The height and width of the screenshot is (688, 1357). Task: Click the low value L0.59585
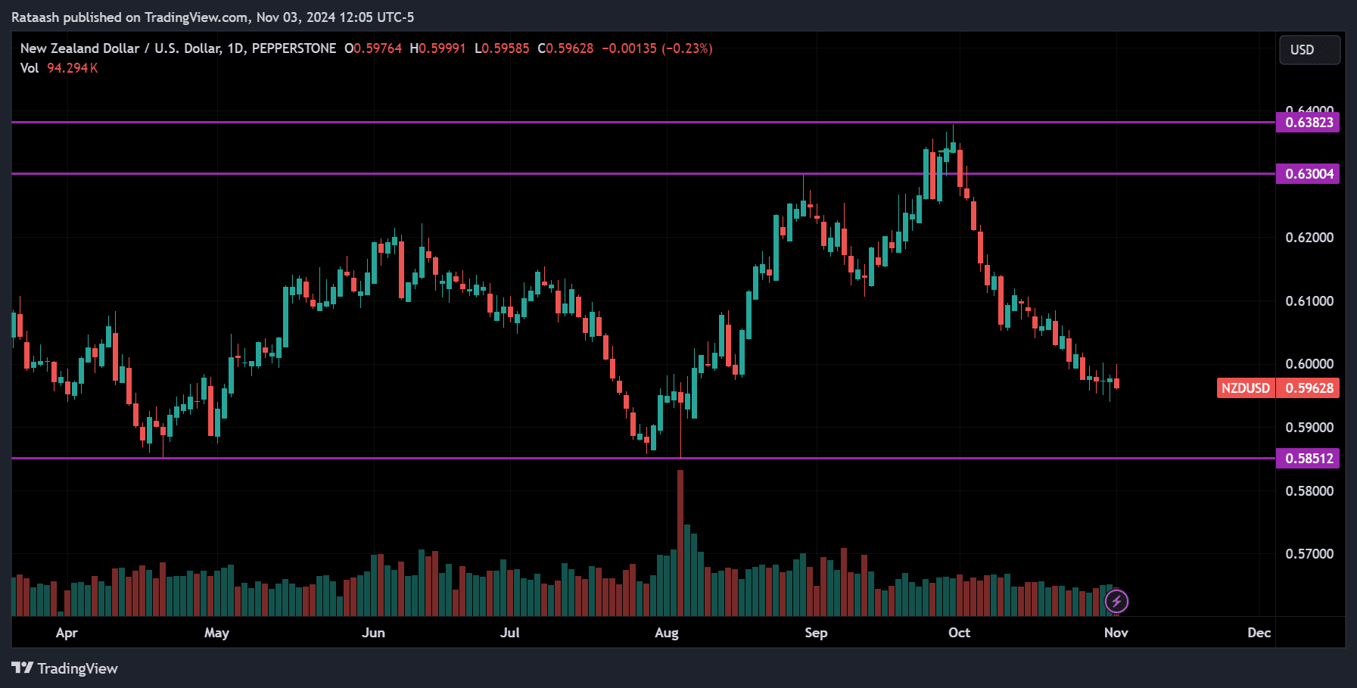(x=502, y=48)
